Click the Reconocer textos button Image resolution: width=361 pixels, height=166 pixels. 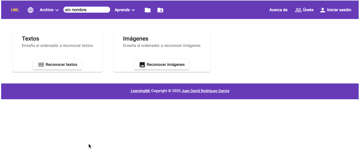point(57,64)
